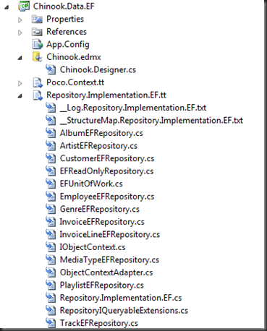Viewport: 267px width, 331px height.
Task: Click the Repository.Implementation.EF.tt template icon
Action: click(x=38, y=95)
